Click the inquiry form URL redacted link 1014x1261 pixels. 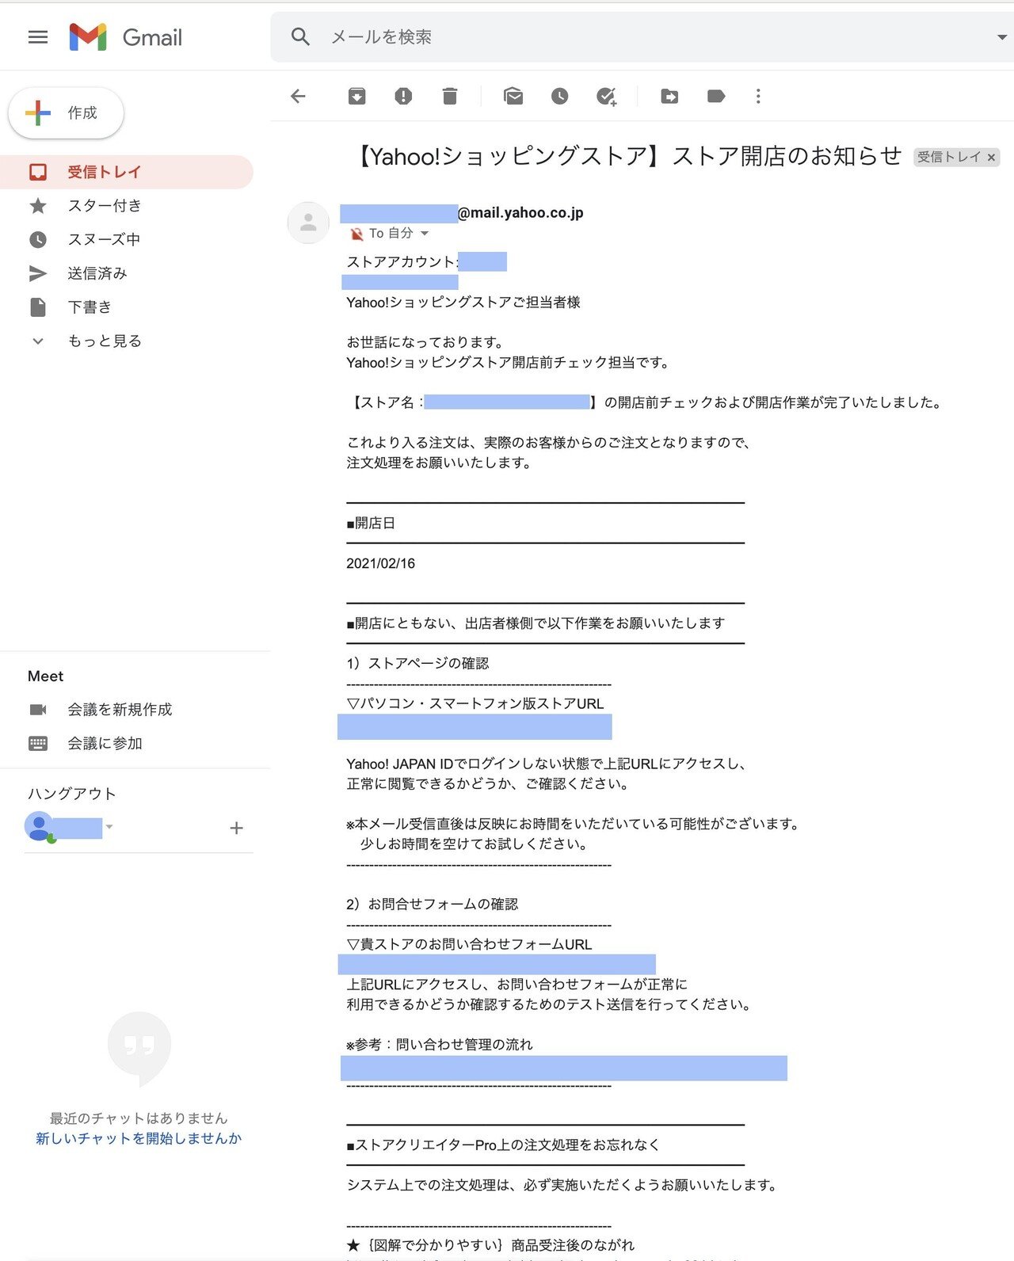click(x=497, y=964)
